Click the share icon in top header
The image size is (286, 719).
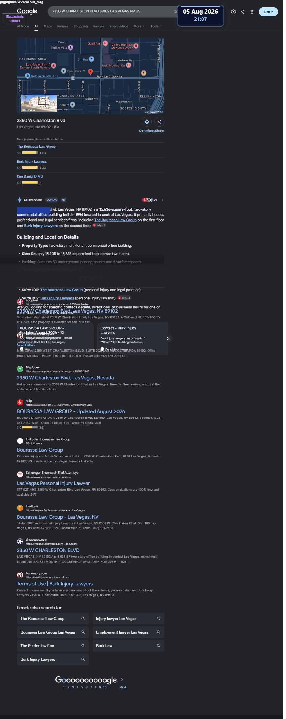pos(243,12)
